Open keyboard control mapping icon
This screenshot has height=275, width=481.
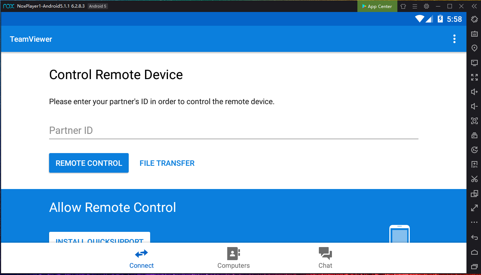click(474, 34)
